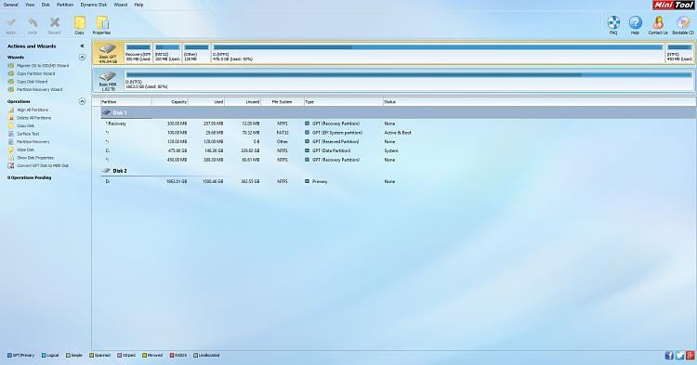This screenshot has height=365, width=697.
Task: Select the last 450 MB NTFS block in disk map
Action: pyautogui.click(x=679, y=53)
